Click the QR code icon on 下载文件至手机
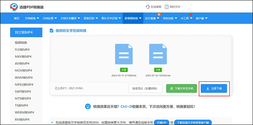The image size is (253, 125). (x=172, y=88)
